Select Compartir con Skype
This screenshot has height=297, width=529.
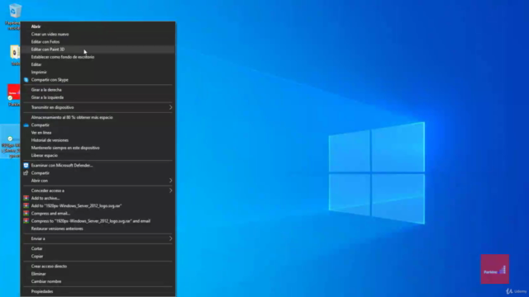(x=98, y=80)
